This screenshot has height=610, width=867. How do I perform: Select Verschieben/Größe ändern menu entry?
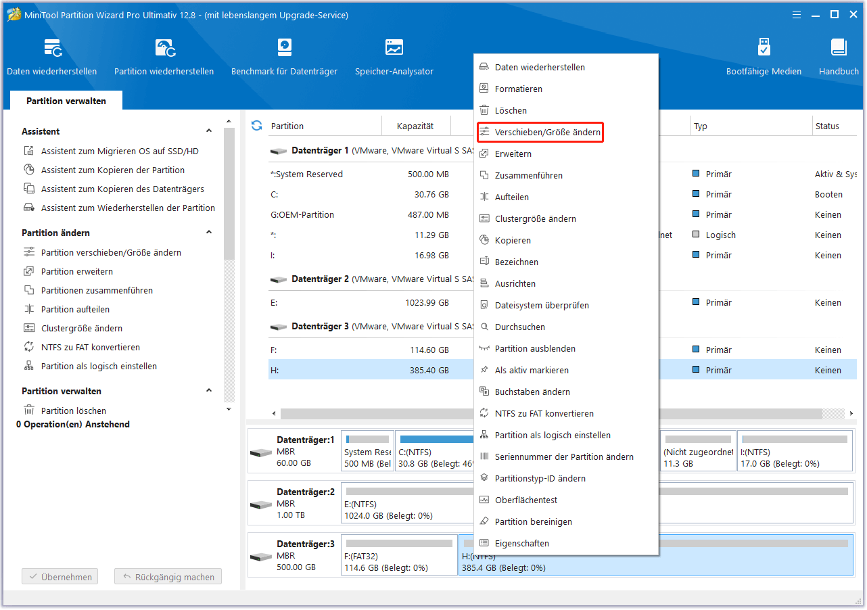click(540, 133)
